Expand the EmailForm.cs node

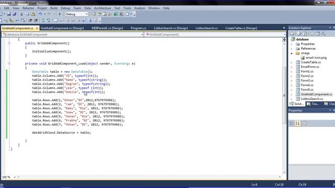[292, 67]
